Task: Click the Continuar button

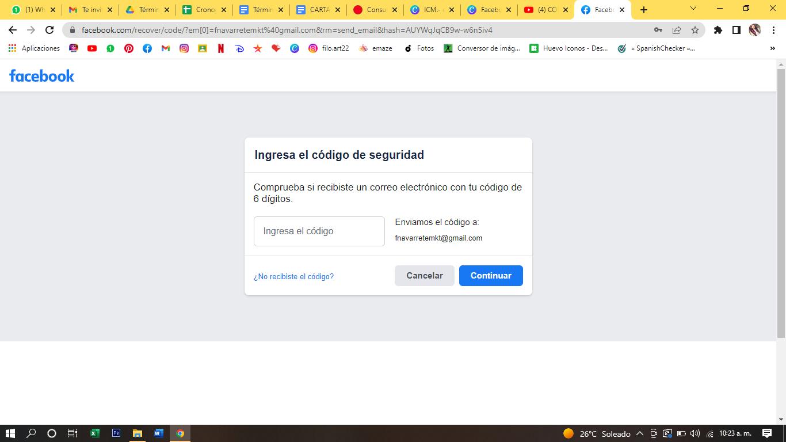Action: click(491, 276)
